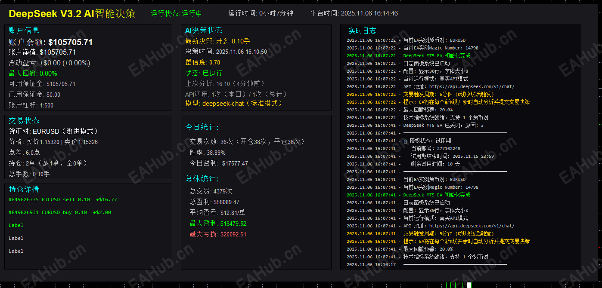Image resolution: width=602 pixels, height=288 pixels.
Task: Click the 试用期结束时间 2025.11.15 log line
Action: coord(420,156)
